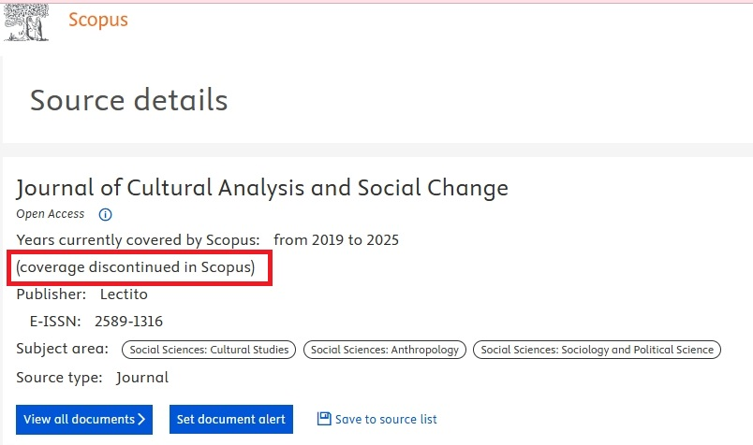
Task: Click the source type value 'Journal'
Action: tap(142, 378)
